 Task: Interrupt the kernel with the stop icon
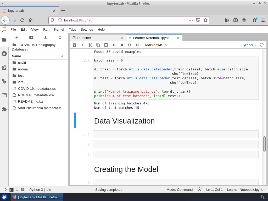coord(122,45)
